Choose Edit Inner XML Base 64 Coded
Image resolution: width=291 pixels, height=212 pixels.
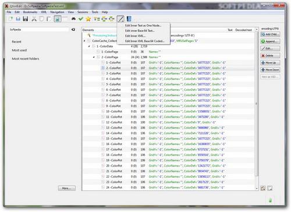(x=143, y=41)
